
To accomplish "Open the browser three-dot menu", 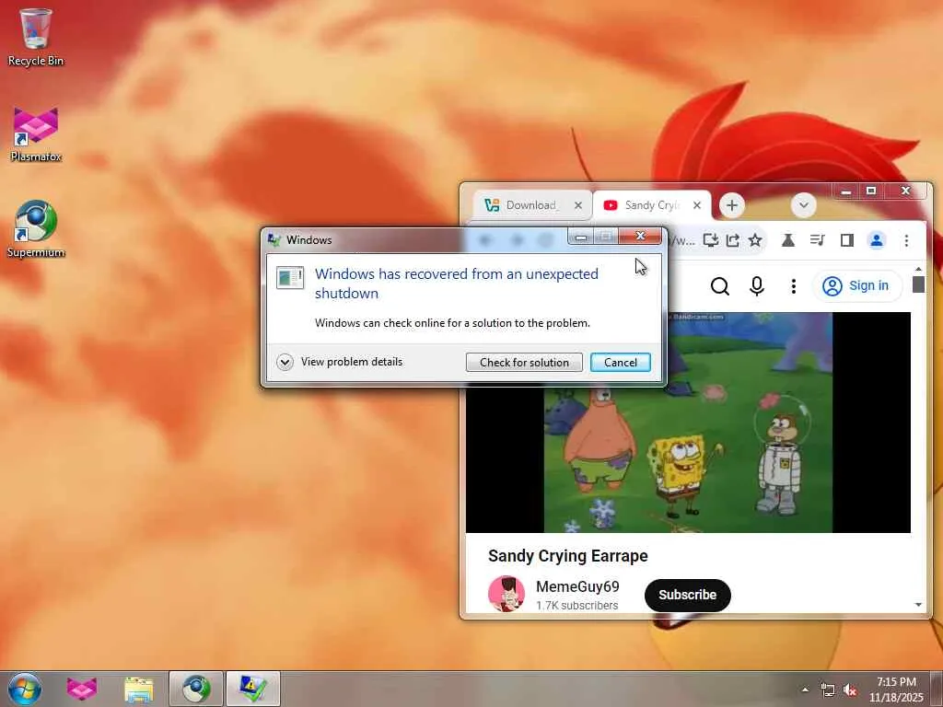I will pos(906,240).
